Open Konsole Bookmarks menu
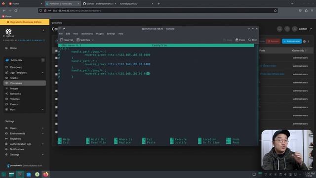The height and width of the screenshot is (178, 316). [x=87, y=34]
